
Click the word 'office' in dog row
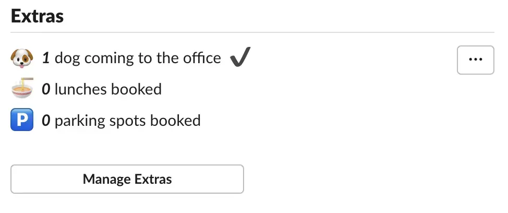[202, 58]
